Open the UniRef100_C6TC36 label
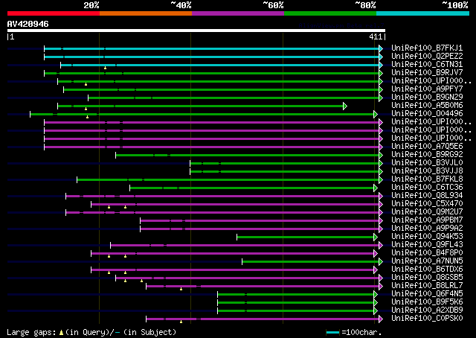Screen dimensions: 476x338 click(x=427, y=188)
